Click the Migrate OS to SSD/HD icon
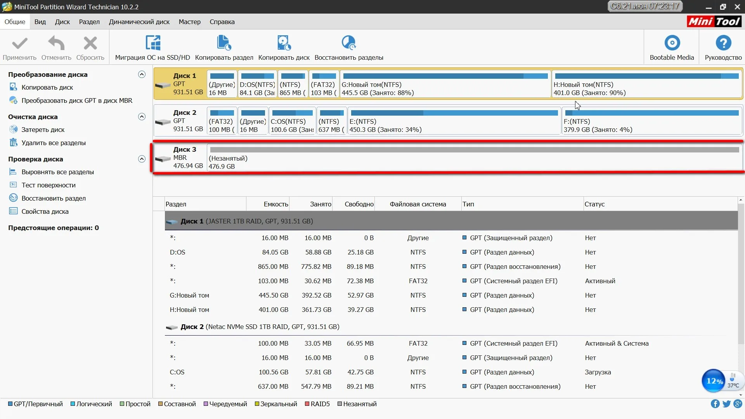745x419 pixels. click(152, 43)
